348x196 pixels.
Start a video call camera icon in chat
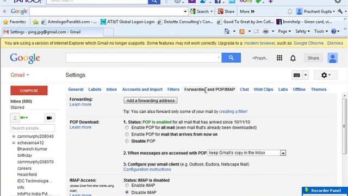point(49,118)
